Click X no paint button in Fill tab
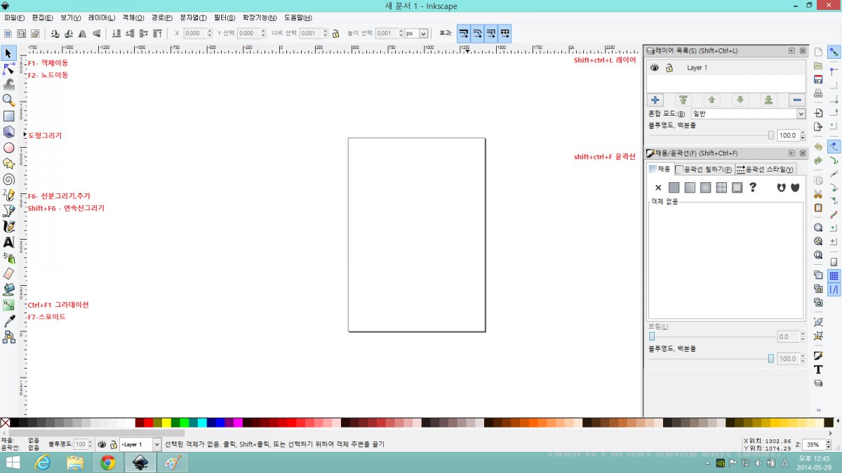This screenshot has width=842, height=473. click(x=658, y=188)
